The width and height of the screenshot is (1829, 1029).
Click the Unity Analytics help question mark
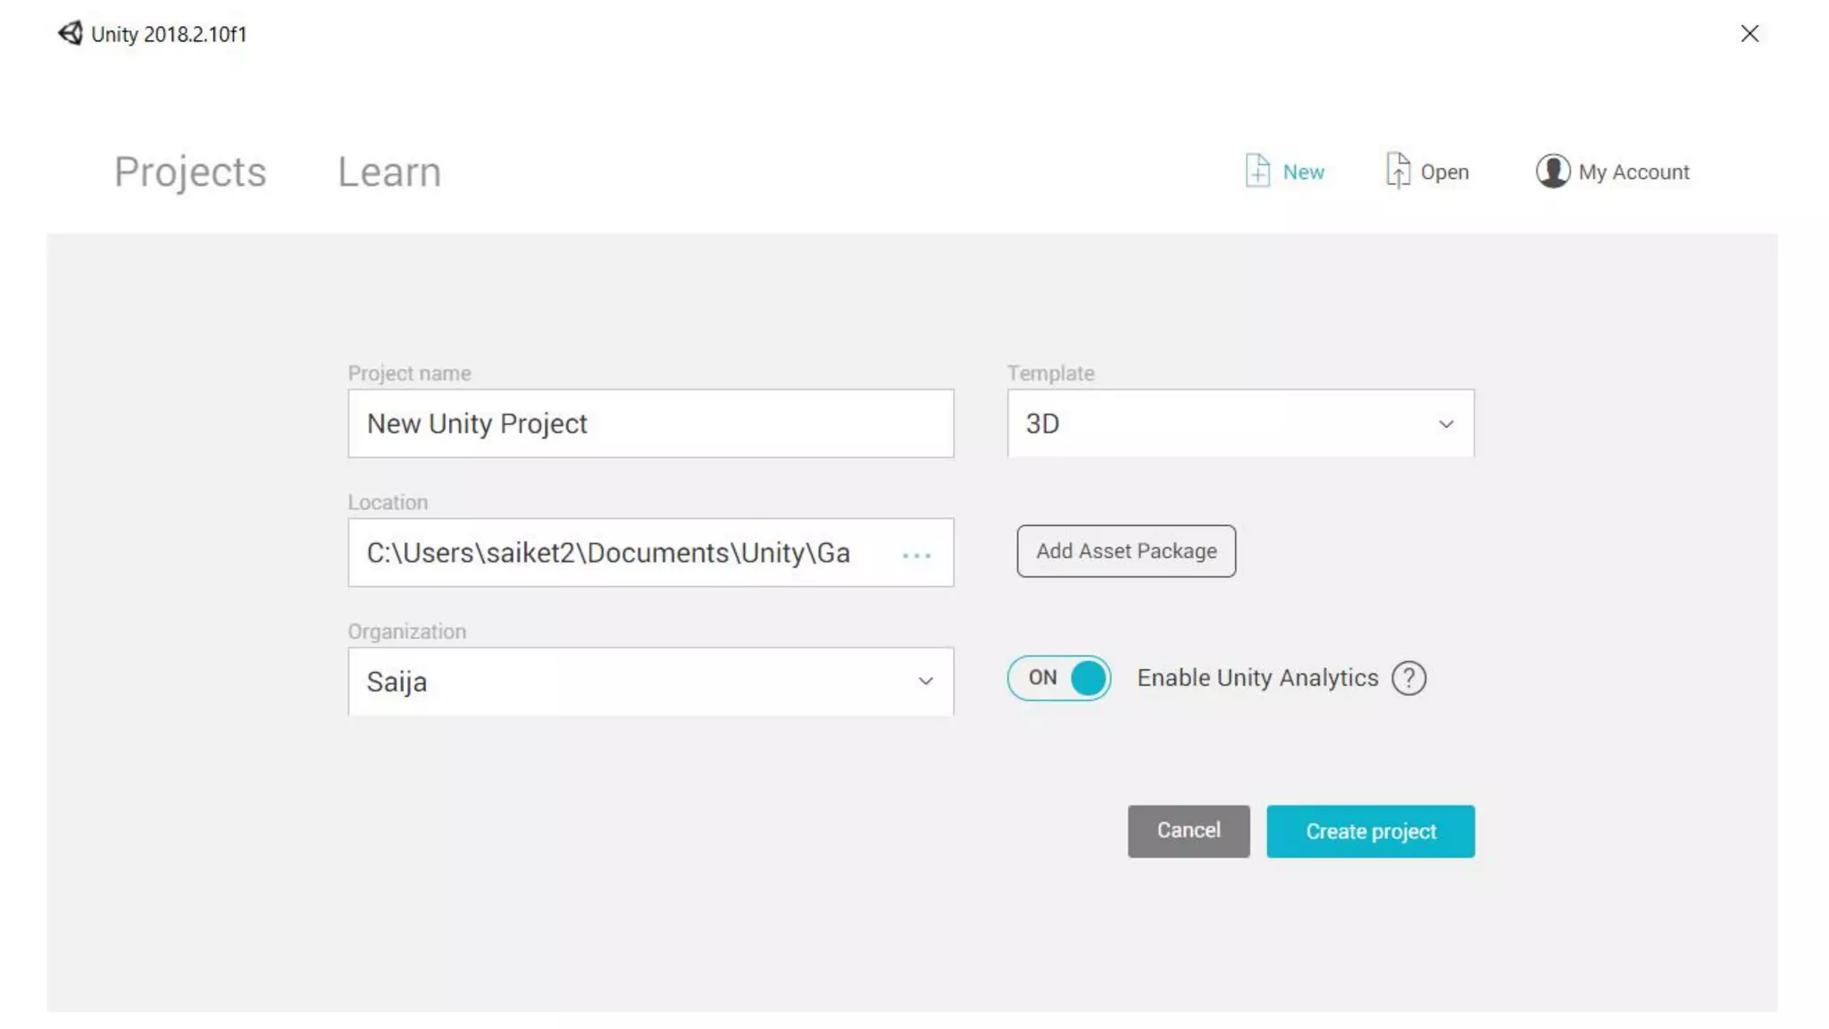(1408, 679)
